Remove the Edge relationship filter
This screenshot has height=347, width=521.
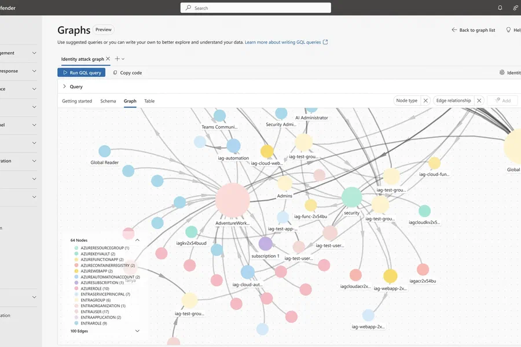click(479, 101)
